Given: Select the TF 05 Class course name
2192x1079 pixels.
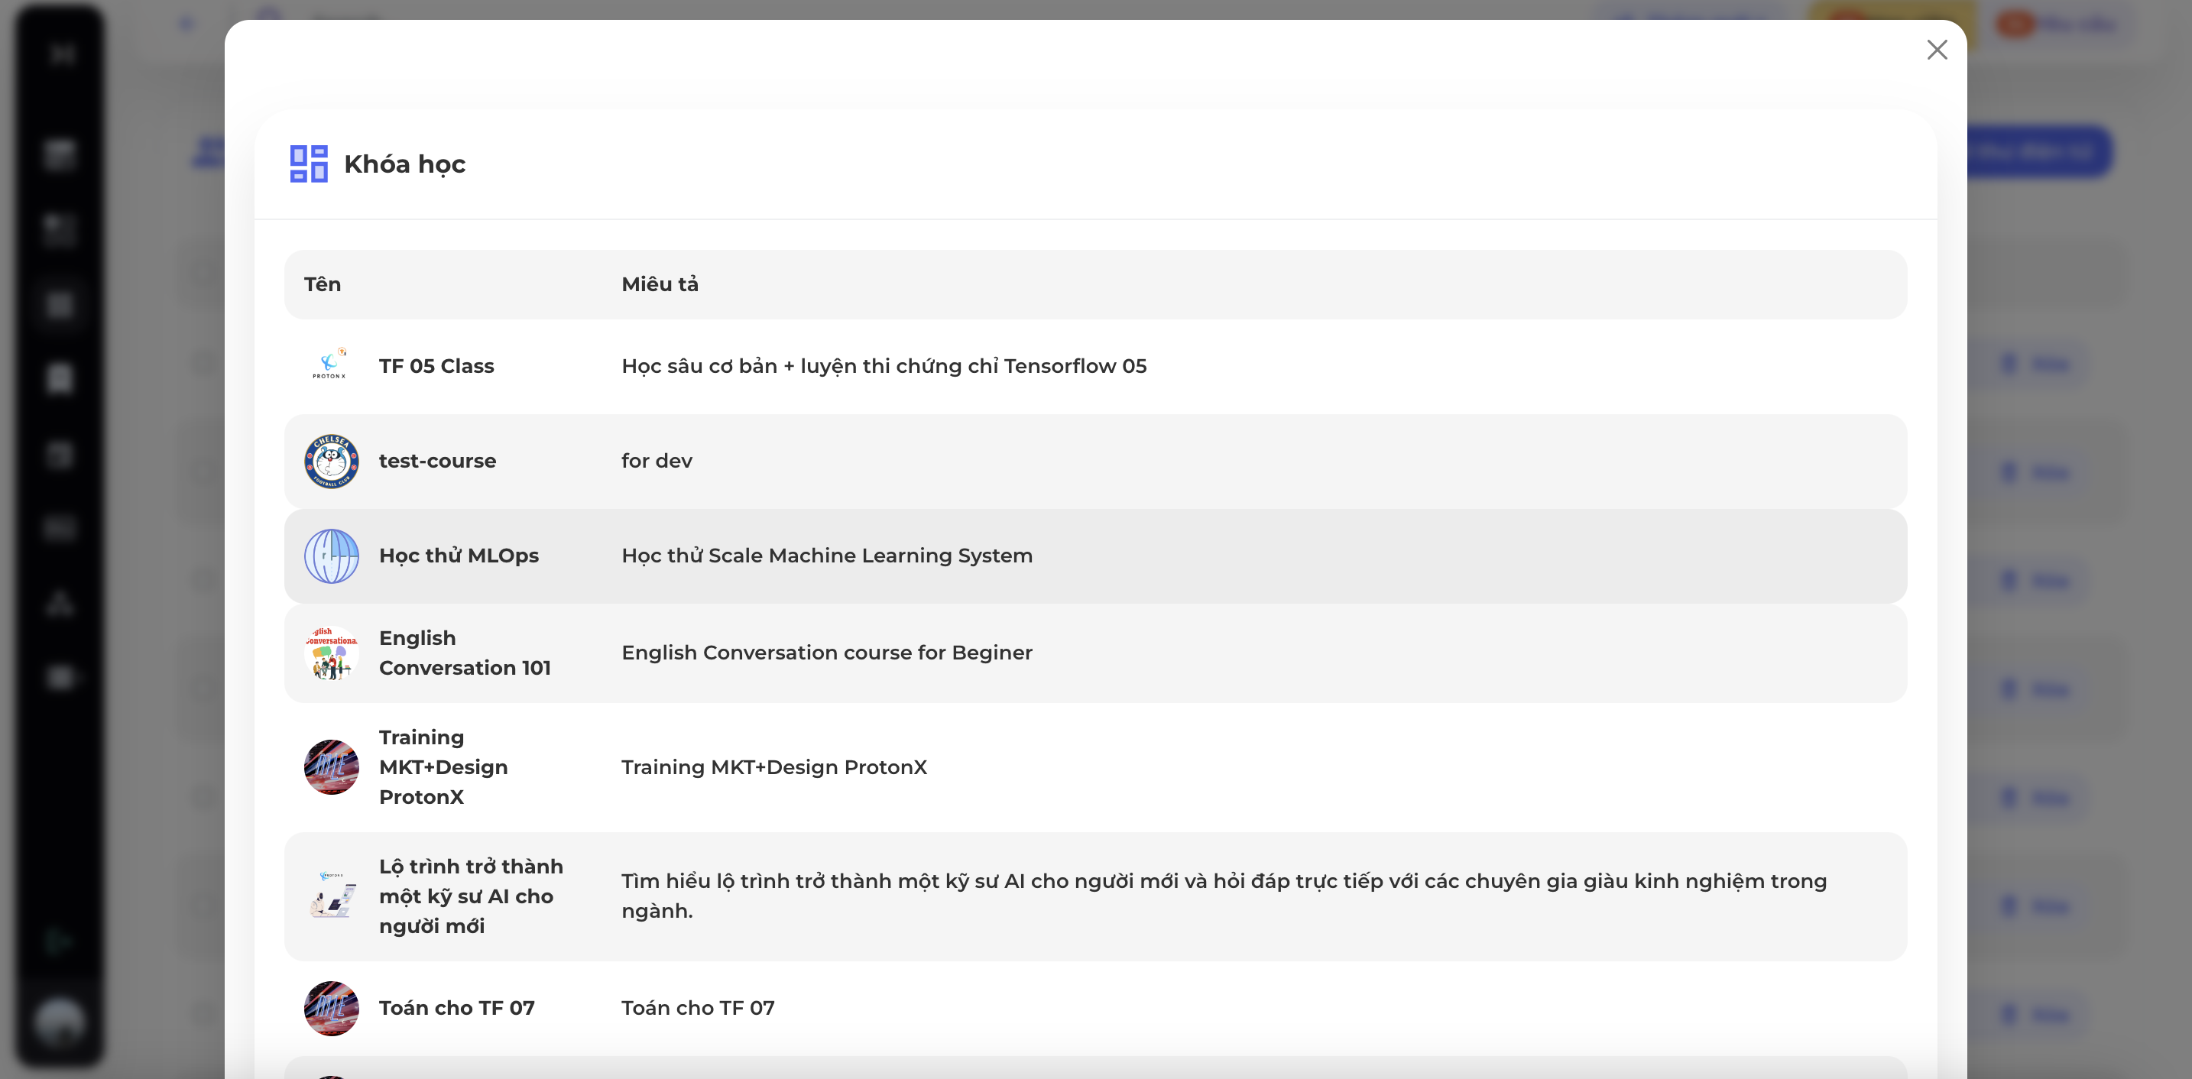Looking at the screenshot, I should [436, 366].
